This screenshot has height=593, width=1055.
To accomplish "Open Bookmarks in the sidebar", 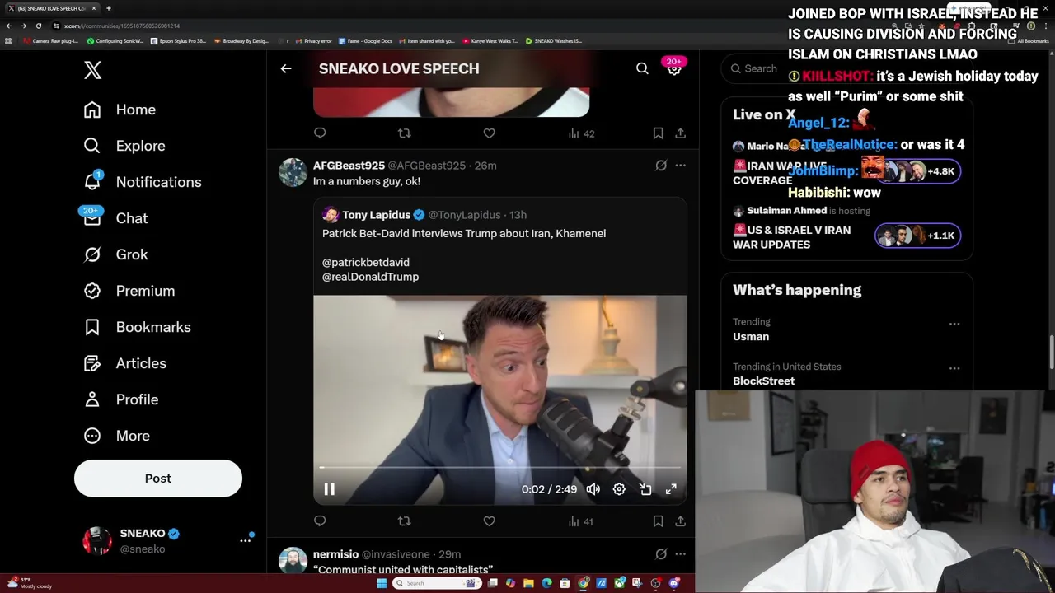I will coord(137,327).
